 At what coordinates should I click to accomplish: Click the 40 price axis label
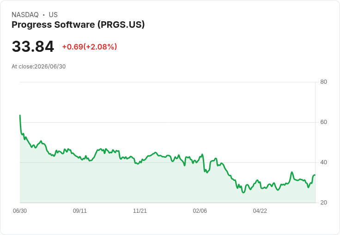pyautogui.click(x=323, y=162)
